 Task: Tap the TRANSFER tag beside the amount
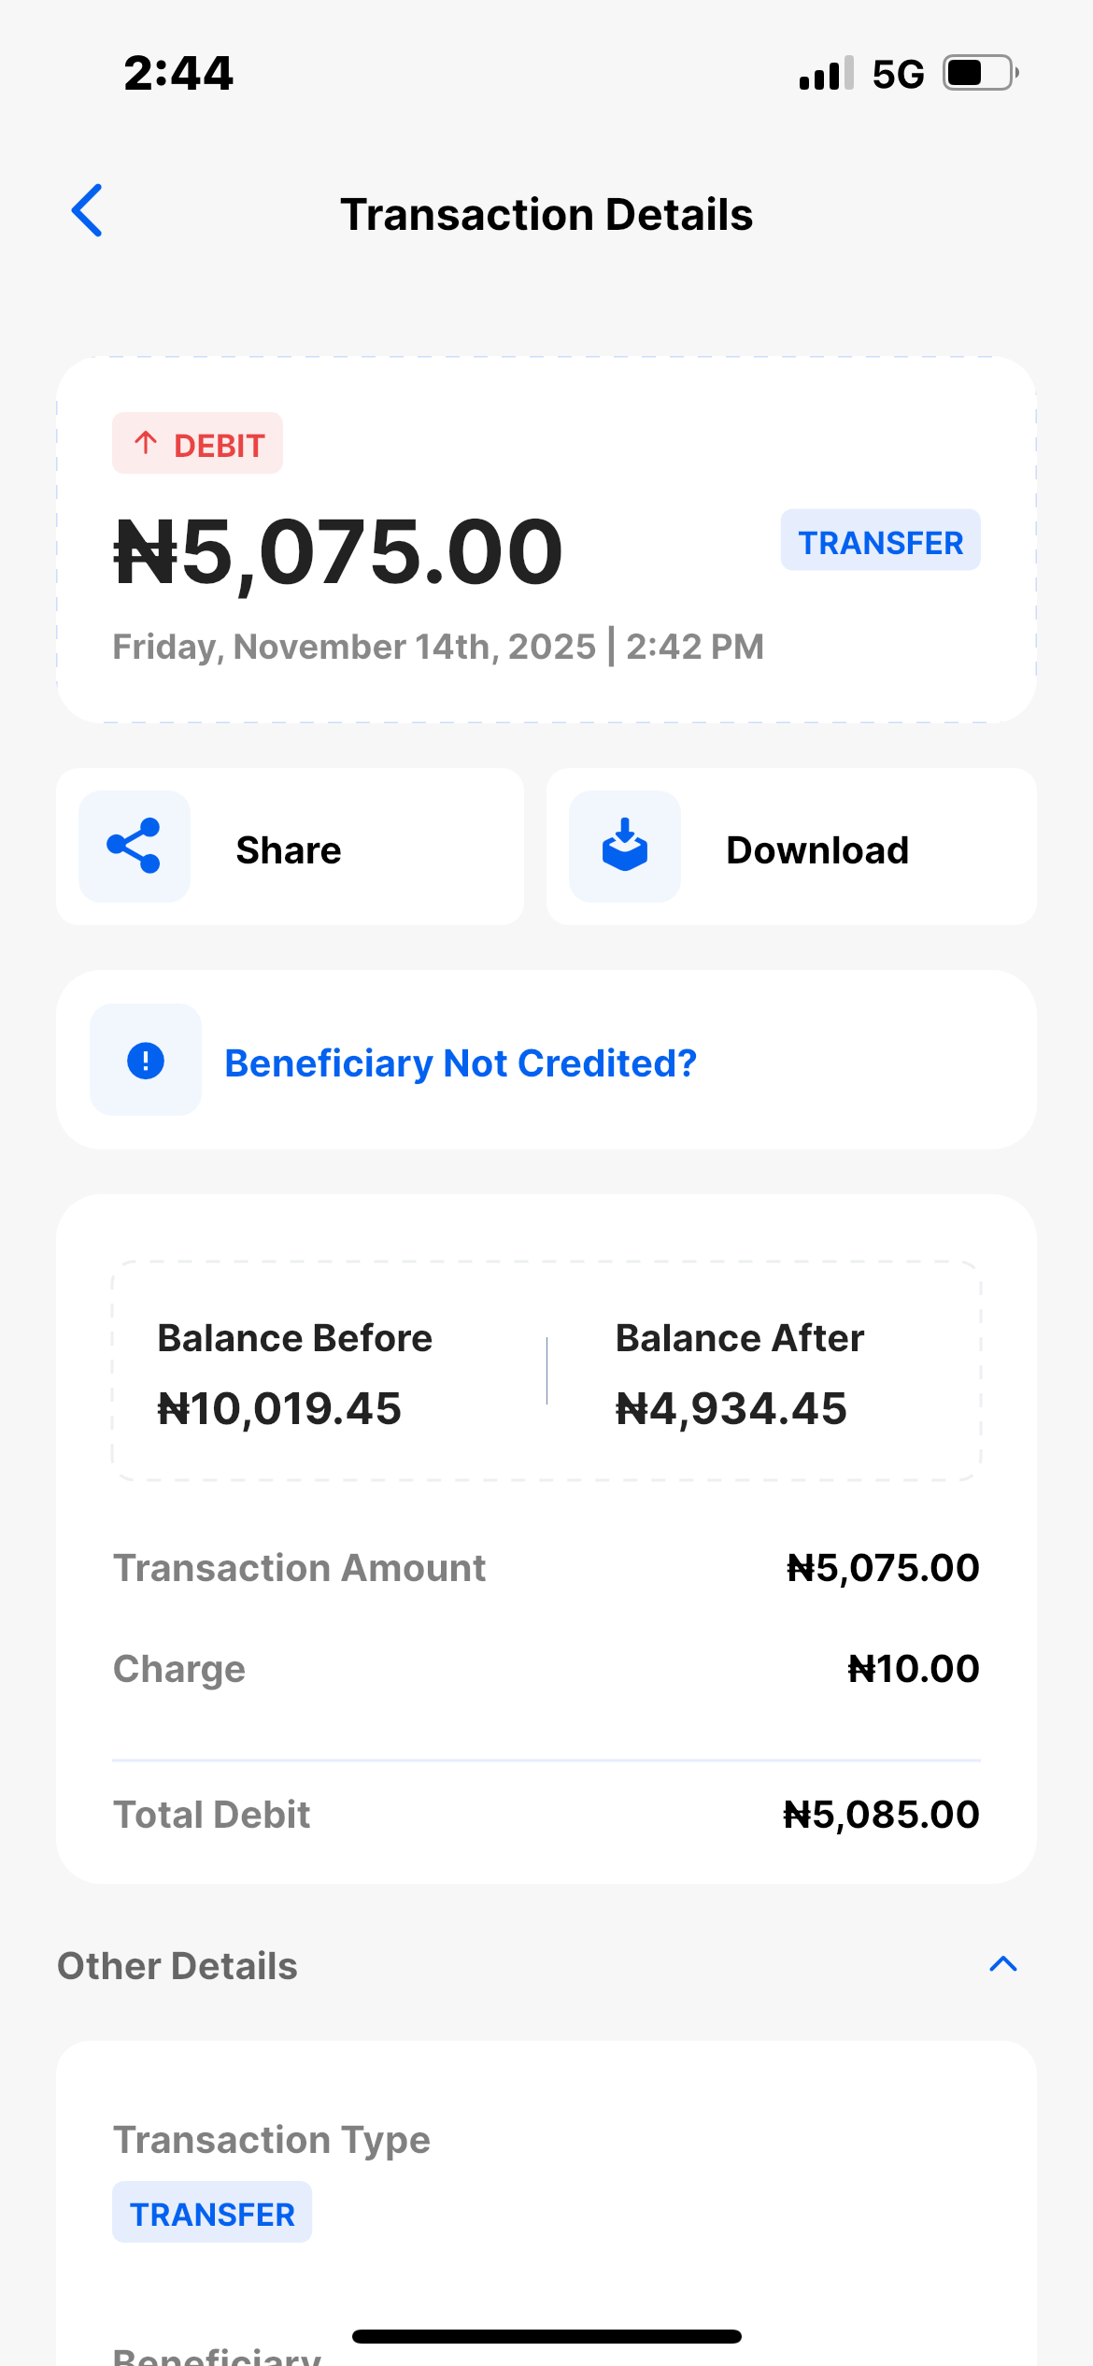tap(880, 541)
